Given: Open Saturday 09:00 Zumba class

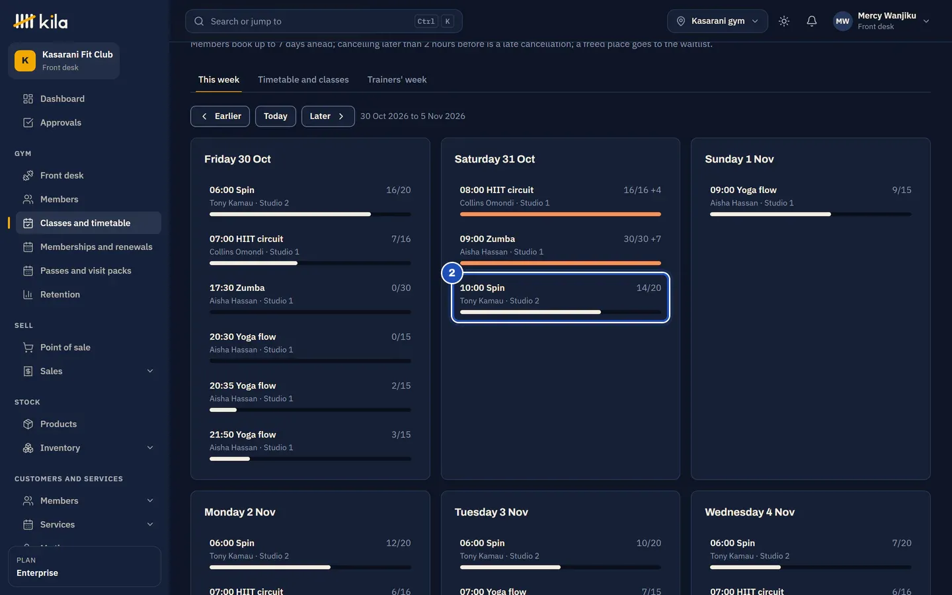Looking at the screenshot, I should [x=561, y=249].
